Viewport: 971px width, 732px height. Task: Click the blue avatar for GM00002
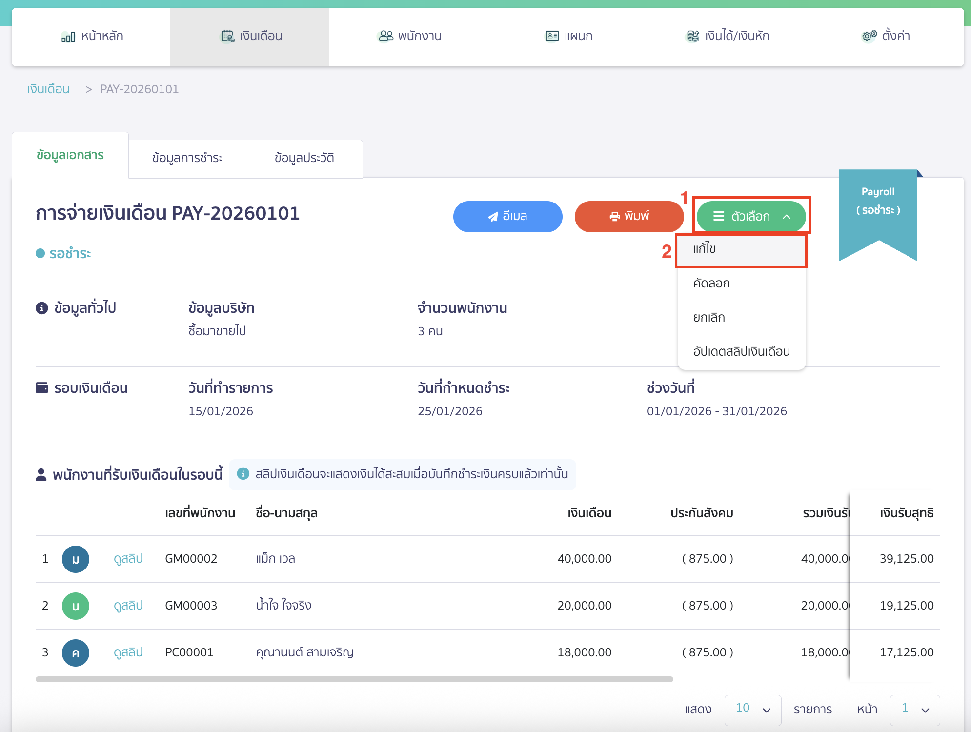point(76,559)
